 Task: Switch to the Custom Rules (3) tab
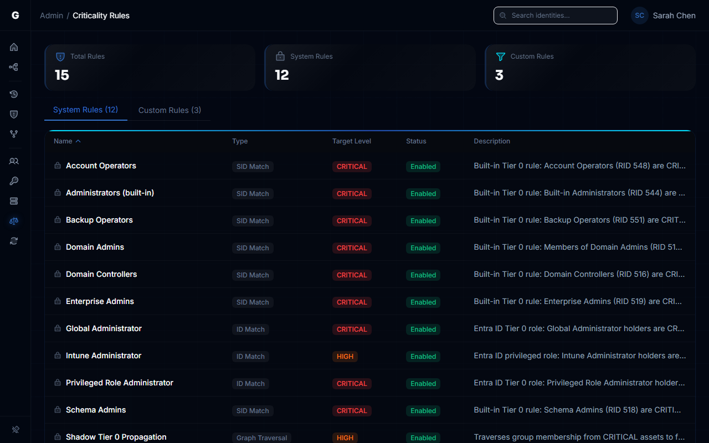169,110
